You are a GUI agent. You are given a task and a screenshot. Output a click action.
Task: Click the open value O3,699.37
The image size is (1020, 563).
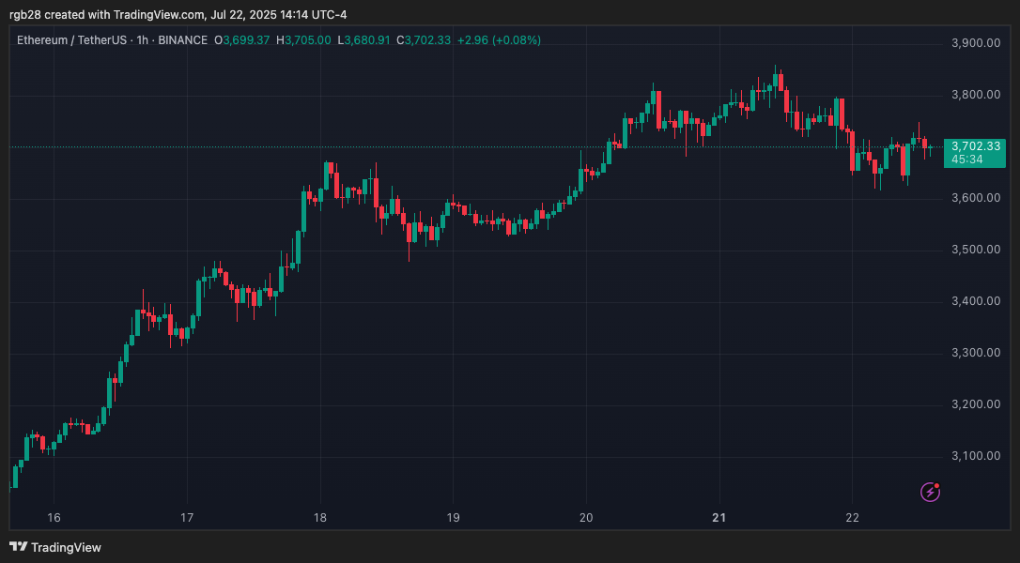pos(242,40)
